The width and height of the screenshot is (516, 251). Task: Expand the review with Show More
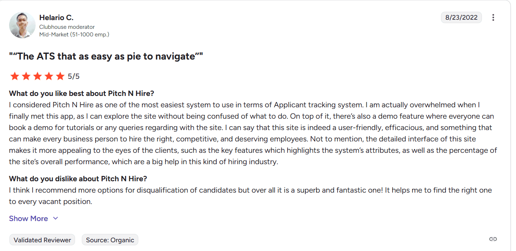[28, 218]
